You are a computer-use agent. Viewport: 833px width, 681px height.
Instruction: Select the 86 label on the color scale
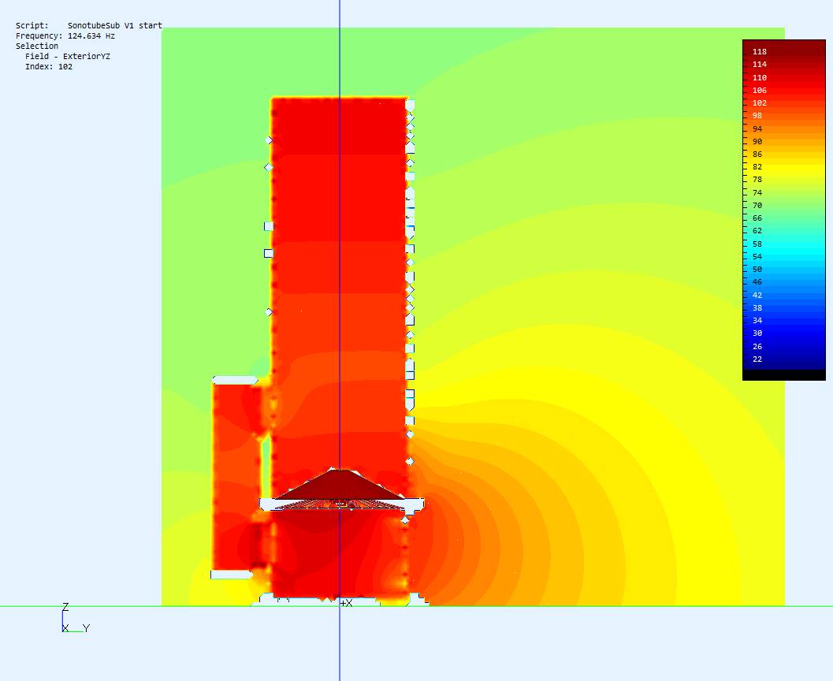[757, 154]
